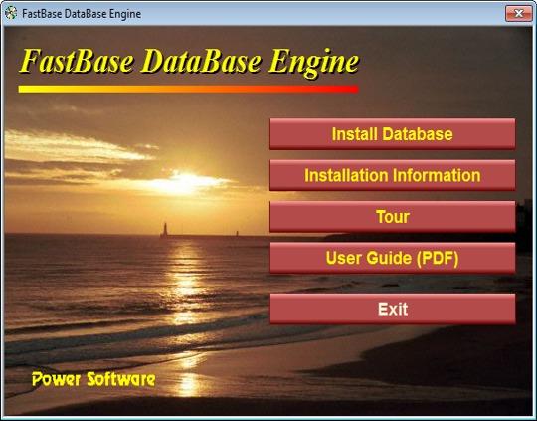Click the Power Software label
Screen dimensions: 537x421
point(93,379)
